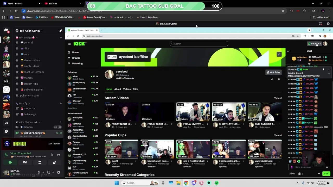Edit the channel banner pencil icon

coord(279,54)
